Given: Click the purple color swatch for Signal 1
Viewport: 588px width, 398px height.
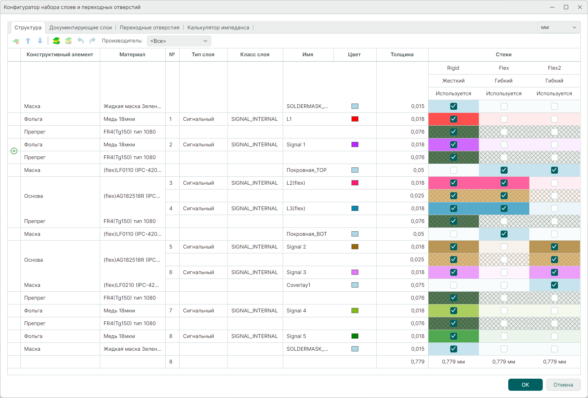Looking at the screenshot, I should [355, 145].
